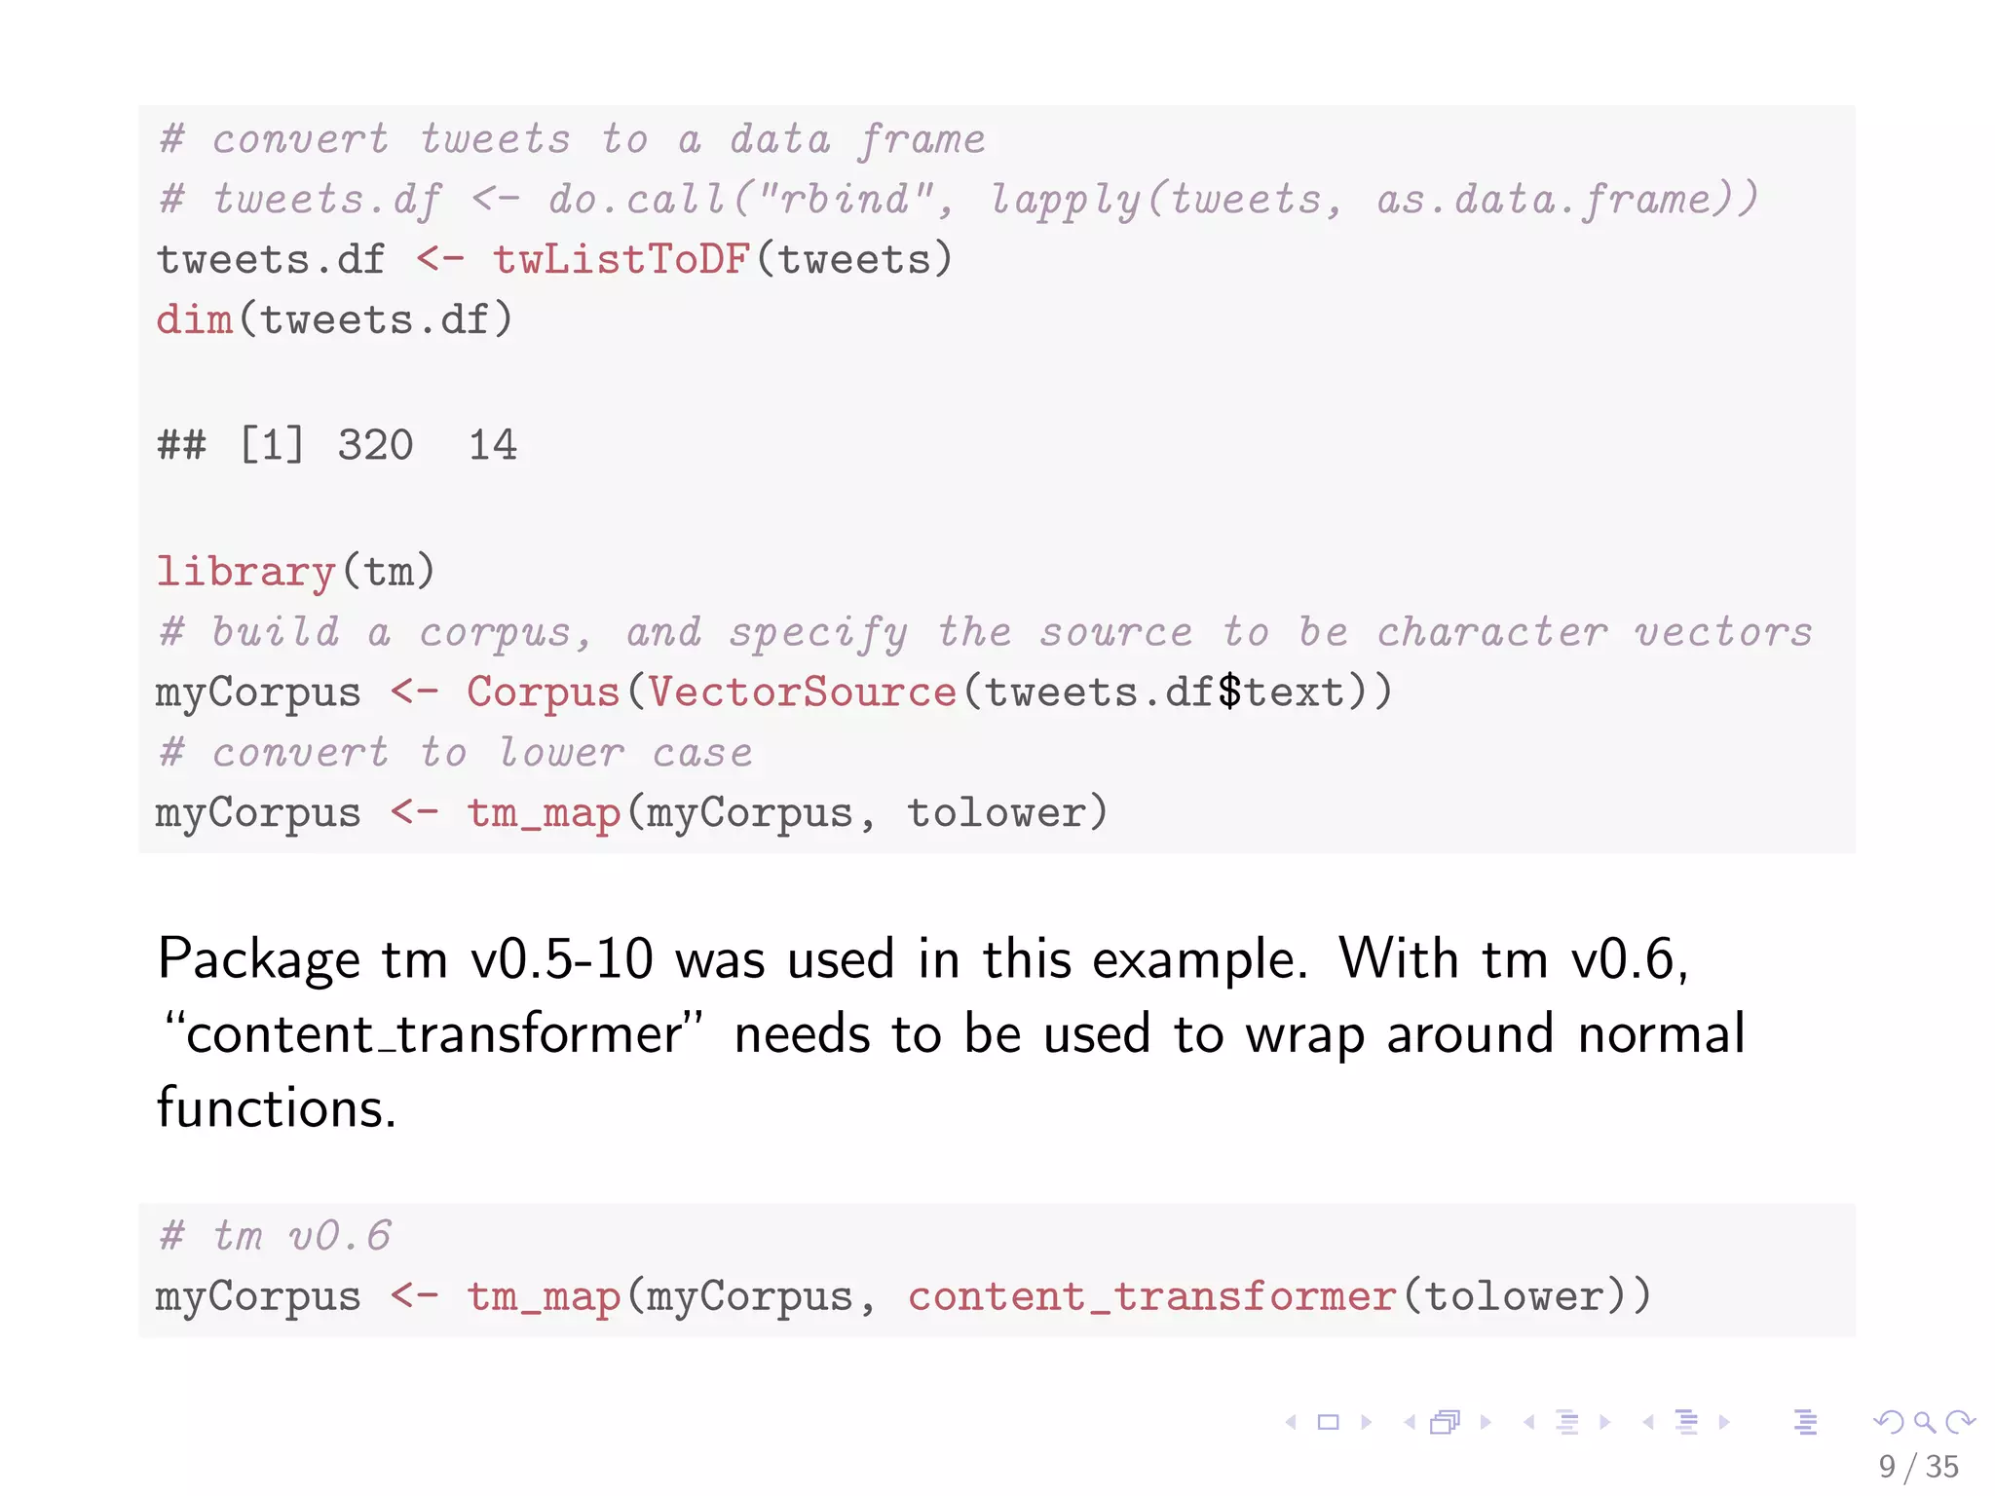Go to previous slide arrow

click(1291, 1422)
